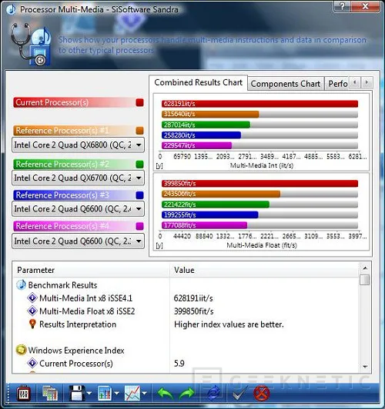Click the benchmark options icon in the bottom toolbar
This screenshot has height=409, width=385.
click(x=24, y=393)
